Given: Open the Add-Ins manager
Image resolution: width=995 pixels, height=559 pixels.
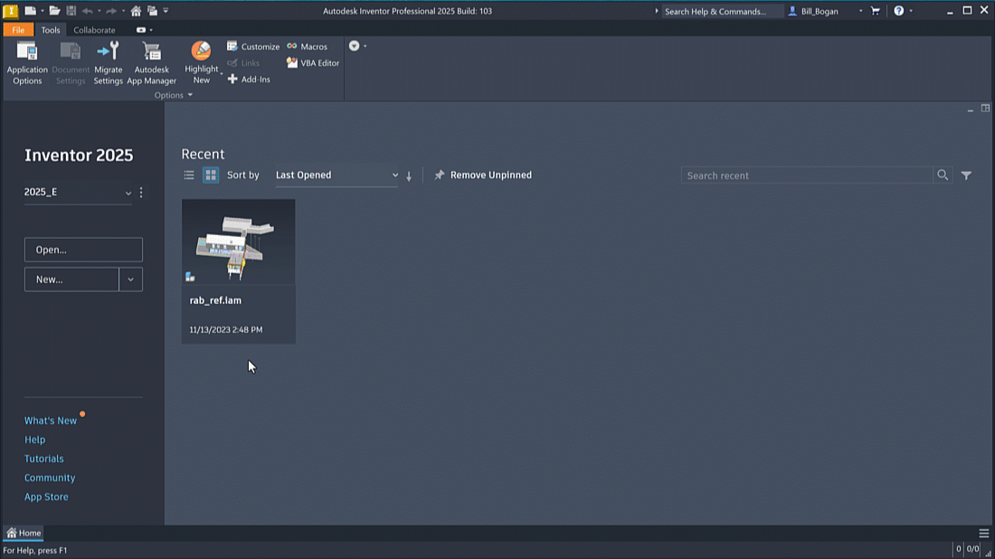Looking at the screenshot, I should (x=249, y=80).
